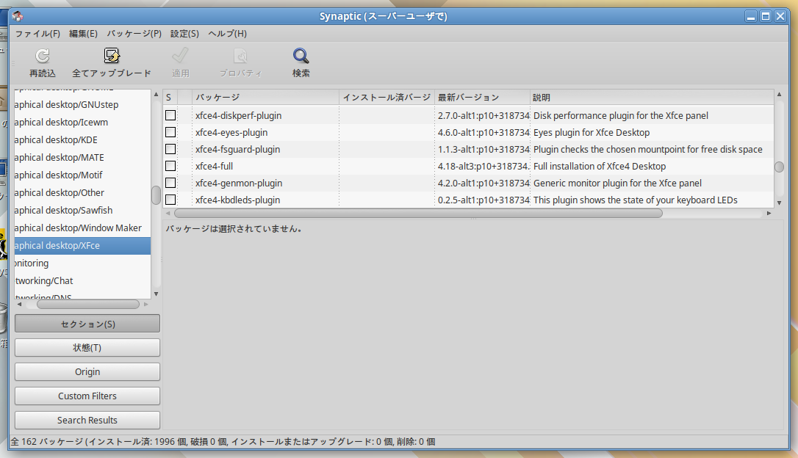Select the Graphical desktop/Other section
Viewport: 798px width, 458px height.
pos(82,192)
